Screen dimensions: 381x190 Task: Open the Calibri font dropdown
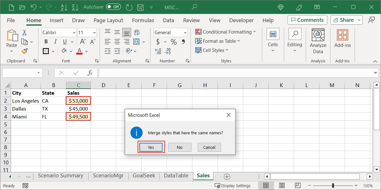coord(74,32)
